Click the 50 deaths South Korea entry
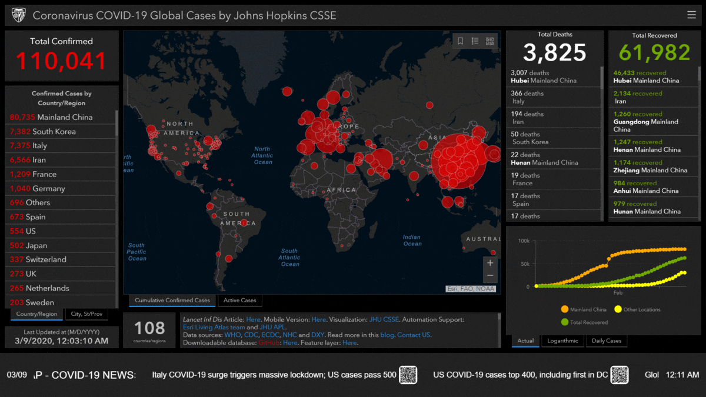Viewport: 706px width, 397px height. [x=553, y=138]
